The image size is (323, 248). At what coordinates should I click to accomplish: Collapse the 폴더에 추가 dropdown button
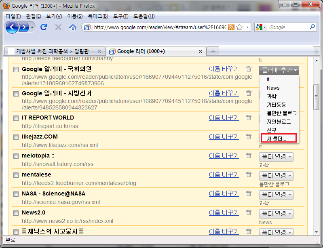(x=279, y=70)
